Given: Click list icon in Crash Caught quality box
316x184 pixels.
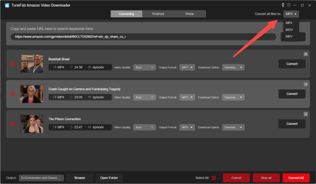Looking at the screenshot, I should point(152,97).
